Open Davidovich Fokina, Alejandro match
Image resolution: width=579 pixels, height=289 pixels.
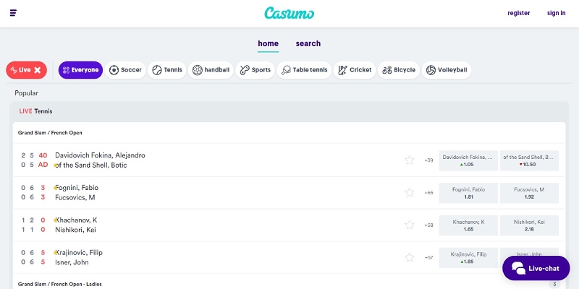click(x=100, y=155)
